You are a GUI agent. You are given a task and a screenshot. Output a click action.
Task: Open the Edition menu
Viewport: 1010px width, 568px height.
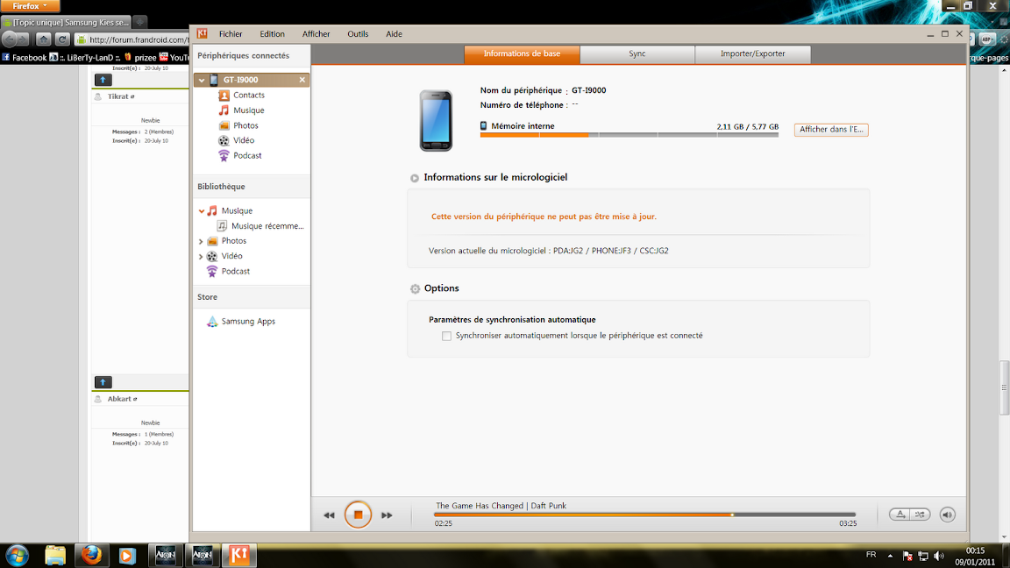(x=272, y=34)
